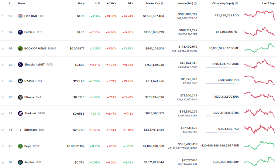This screenshot has height=168, width=278.
Task: Open the BOOK OF MEME BOME page
Action: pos(40,48)
